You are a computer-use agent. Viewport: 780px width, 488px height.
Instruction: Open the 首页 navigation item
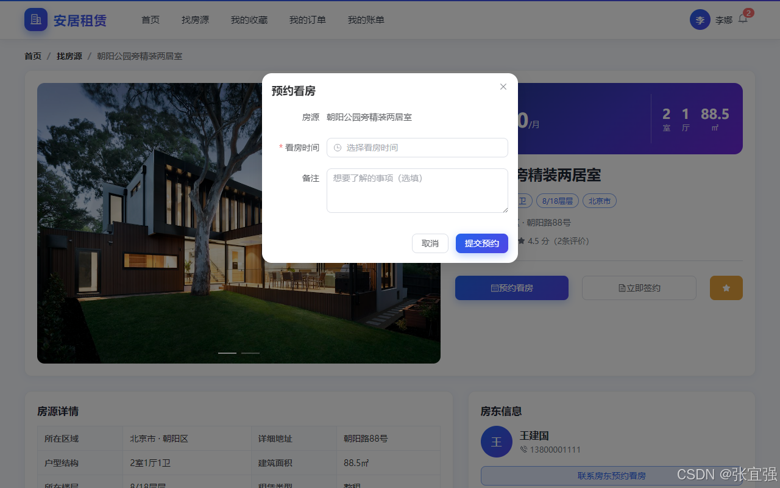click(151, 20)
